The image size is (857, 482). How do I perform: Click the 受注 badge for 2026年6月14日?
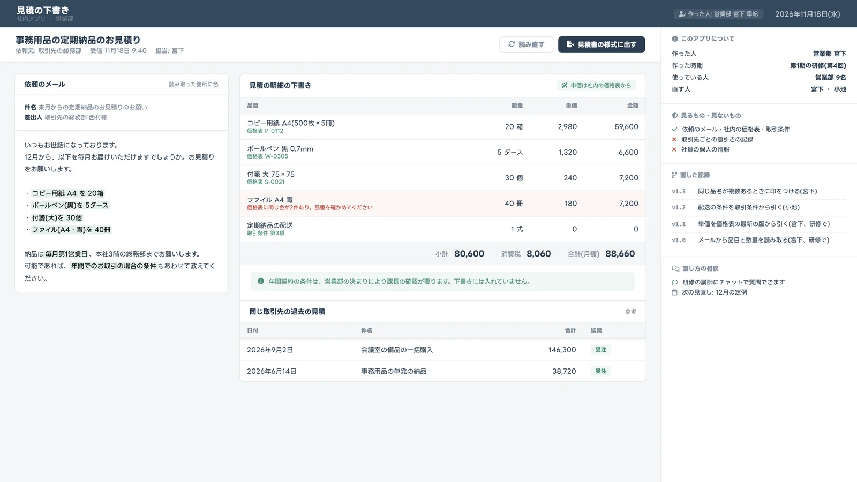pyautogui.click(x=600, y=371)
